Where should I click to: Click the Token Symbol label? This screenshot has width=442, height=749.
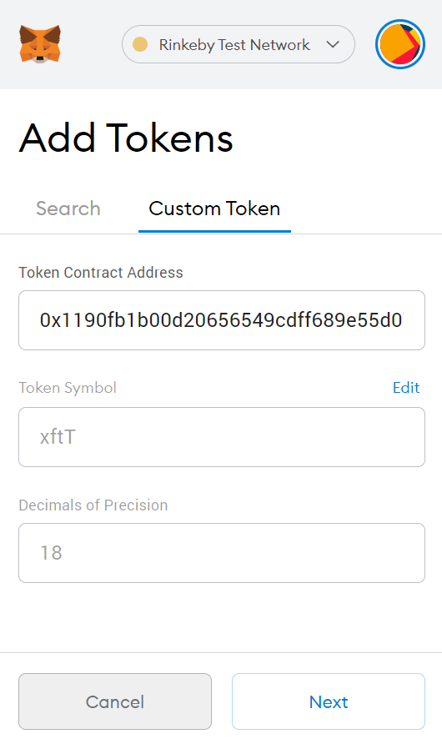(x=68, y=387)
